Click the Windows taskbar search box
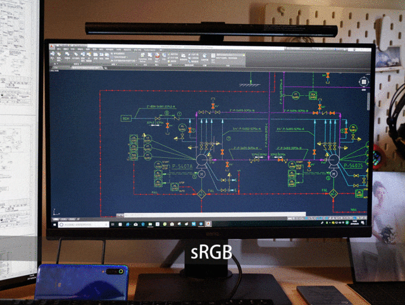This screenshot has width=405, height=305. [84, 224]
